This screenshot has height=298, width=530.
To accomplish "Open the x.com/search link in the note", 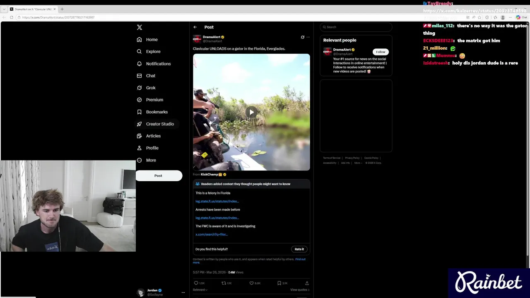I will click(212, 234).
